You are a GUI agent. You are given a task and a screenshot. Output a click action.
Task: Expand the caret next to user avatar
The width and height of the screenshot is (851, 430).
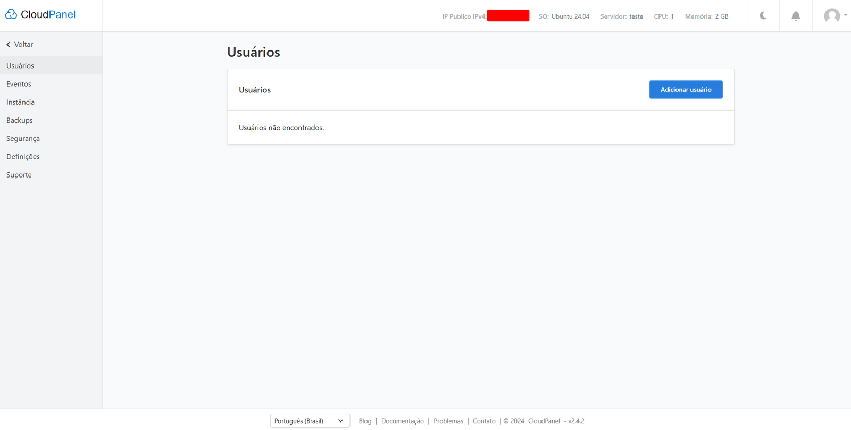[x=846, y=15]
